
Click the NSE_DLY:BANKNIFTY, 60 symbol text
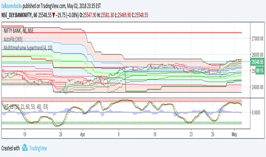[19, 15]
